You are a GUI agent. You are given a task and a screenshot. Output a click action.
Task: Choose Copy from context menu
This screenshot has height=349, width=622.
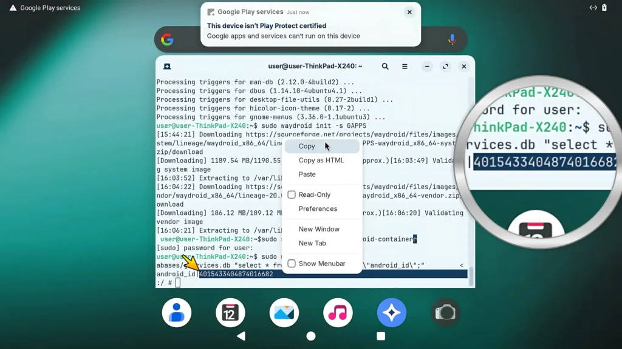(x=322, y=147)
